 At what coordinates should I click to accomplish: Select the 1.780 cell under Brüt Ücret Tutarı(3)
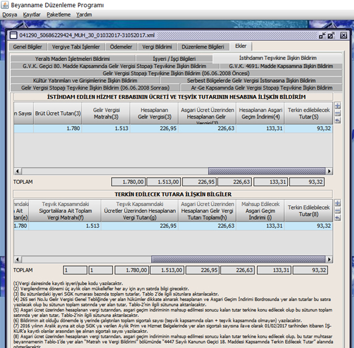58,128
